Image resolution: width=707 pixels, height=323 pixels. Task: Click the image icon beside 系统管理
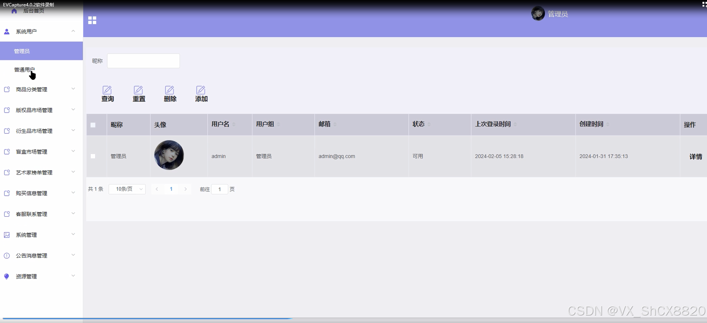coord(7,235)
